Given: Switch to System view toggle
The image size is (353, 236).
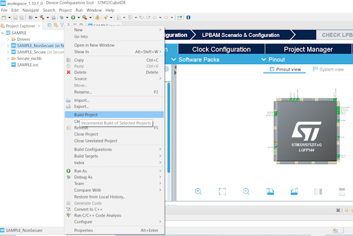Looking at the screenshot, I should (x=328, y=69).
